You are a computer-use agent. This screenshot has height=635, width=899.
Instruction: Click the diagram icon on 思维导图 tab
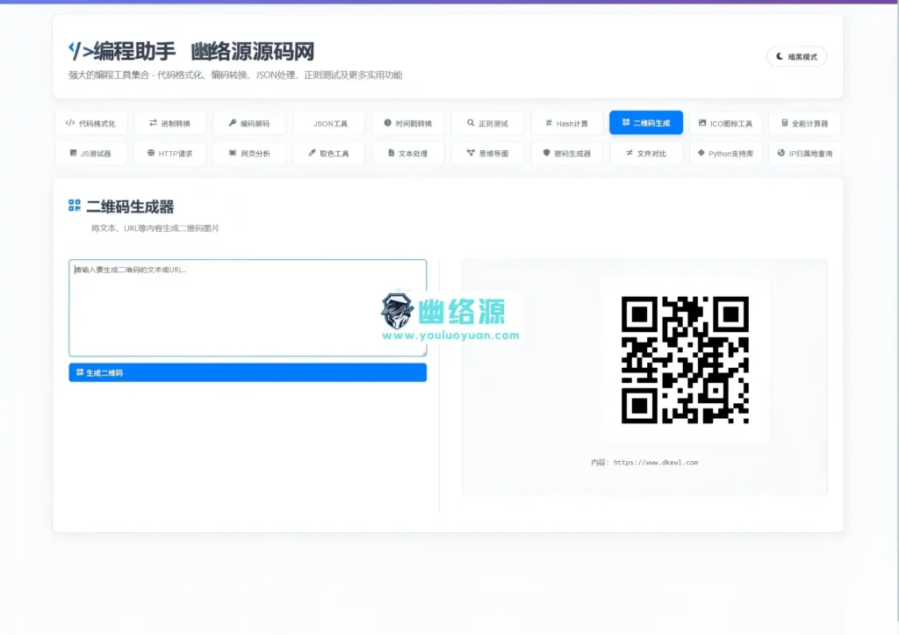pyautogui.click(x=471, y=153)
